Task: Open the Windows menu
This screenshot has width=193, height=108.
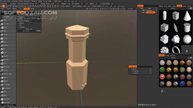Action: click(x=34, y=1)
